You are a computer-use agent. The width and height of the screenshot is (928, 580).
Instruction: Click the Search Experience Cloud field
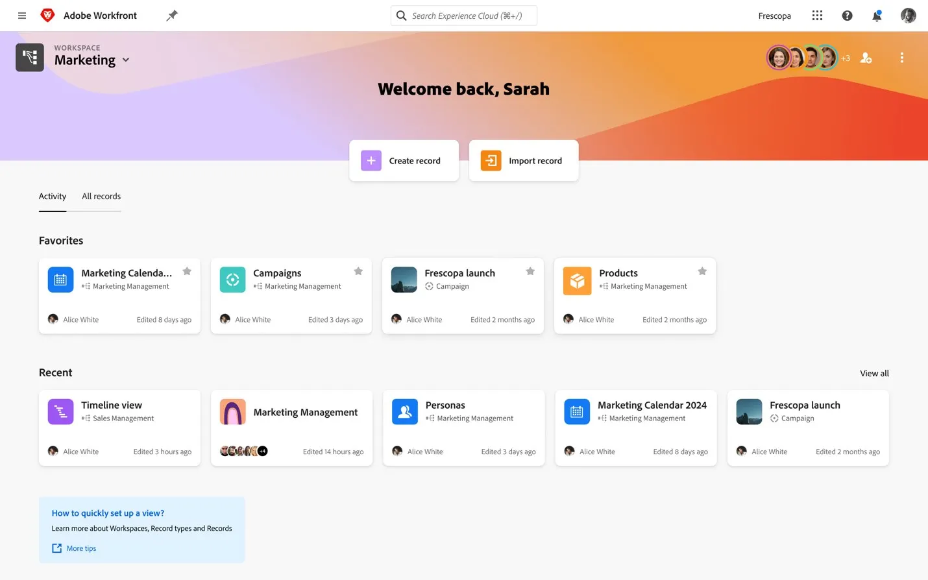463,15
